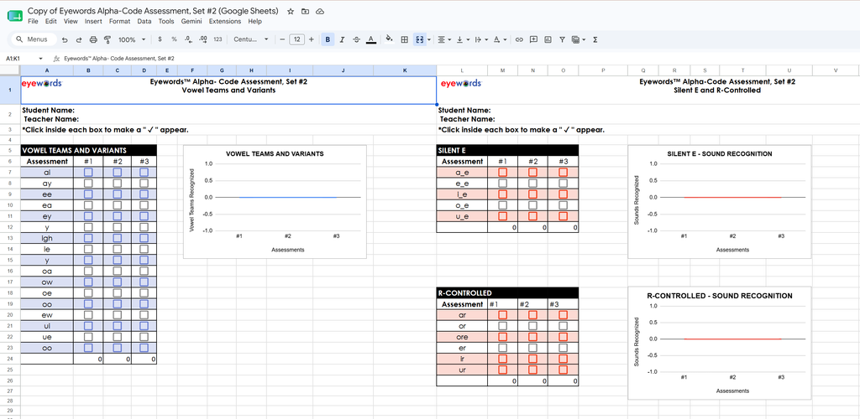This screenshot has height=419, width=860.
Task: Insert a link
Action: pos(519,39)
